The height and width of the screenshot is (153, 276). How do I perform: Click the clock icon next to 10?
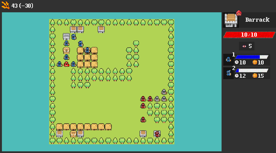[237, 62]
